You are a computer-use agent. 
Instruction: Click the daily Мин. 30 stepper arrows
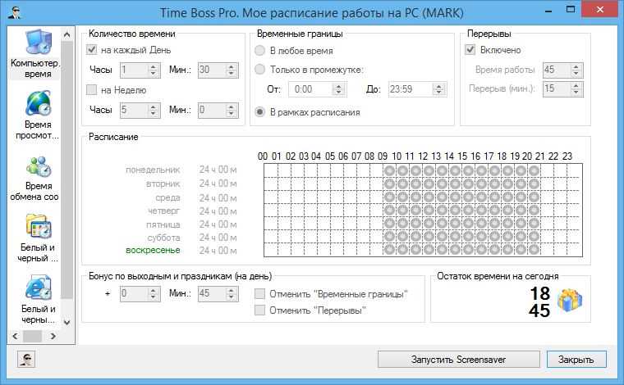pyautogui.click(x=232, y=70)
